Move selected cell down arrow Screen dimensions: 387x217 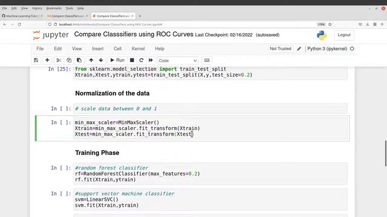[x=101, y=60]
